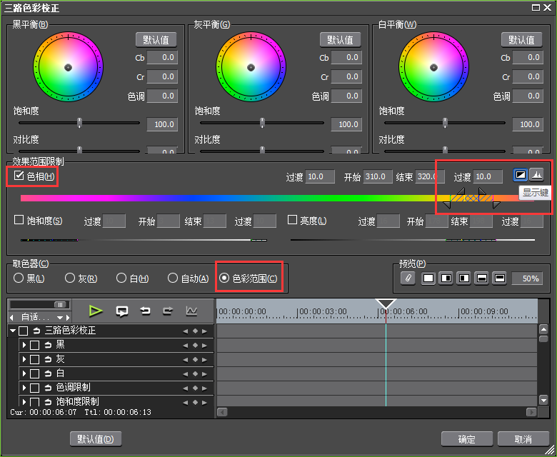Click the histogram display icon button
The image size is (557, 457).
(x=536, y=175)
